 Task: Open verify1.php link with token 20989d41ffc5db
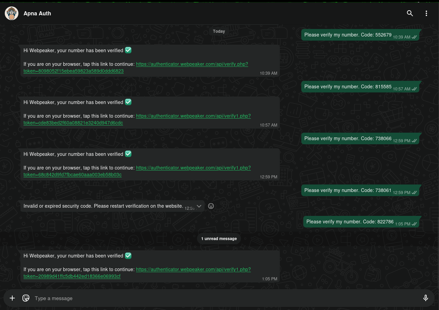[137, 273]
